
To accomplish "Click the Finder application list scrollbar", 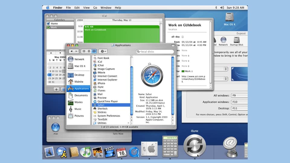I will tap(132, 91).
